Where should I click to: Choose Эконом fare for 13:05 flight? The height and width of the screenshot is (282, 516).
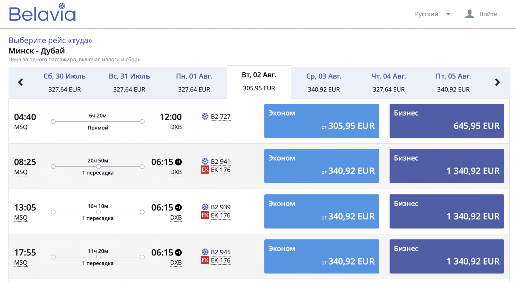[x=322, y=211]
